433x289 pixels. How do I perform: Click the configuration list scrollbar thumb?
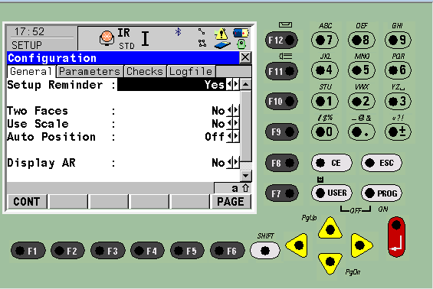[246, 126]
